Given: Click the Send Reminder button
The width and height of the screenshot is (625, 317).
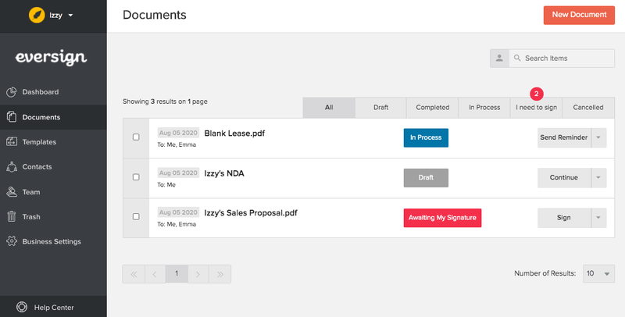Looking at the screenshot, I should click(x=564, y=137).
